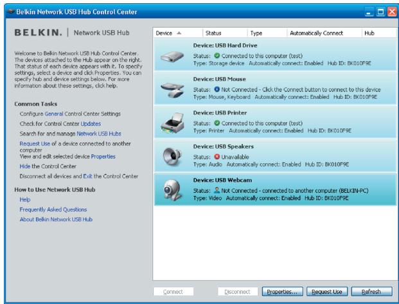Viewport: 399px width, 304px height.
Task: Click the USB Mouse device icon
Action: [173, 90]
